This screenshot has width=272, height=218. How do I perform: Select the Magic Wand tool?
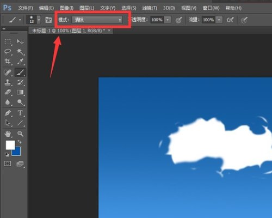tap(20, 52)
